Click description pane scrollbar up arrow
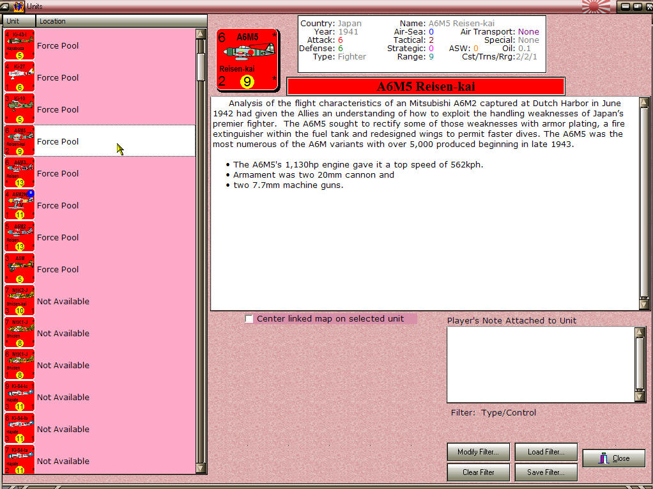 point(644,102)
